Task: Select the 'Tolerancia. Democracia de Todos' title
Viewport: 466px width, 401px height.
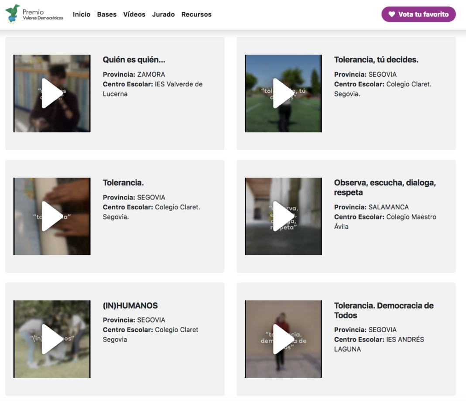Action: point(384,310)
